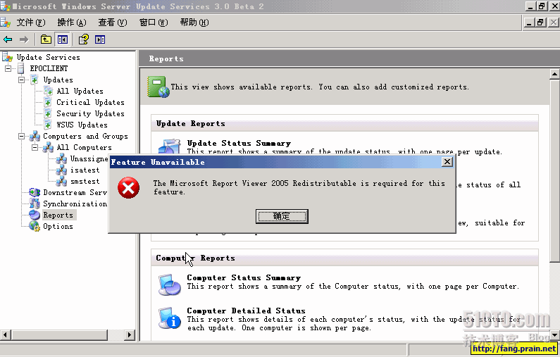Open the Help toolbar icon
560x357 pixels.
pyautogui.click(x=84, y=39)
